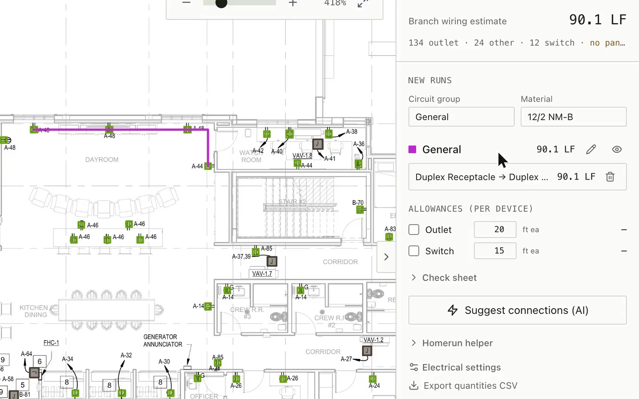Enable the Switch allowance checkbox
The width and height of the screenshot is (639, 399).
(x=414, y=251)
